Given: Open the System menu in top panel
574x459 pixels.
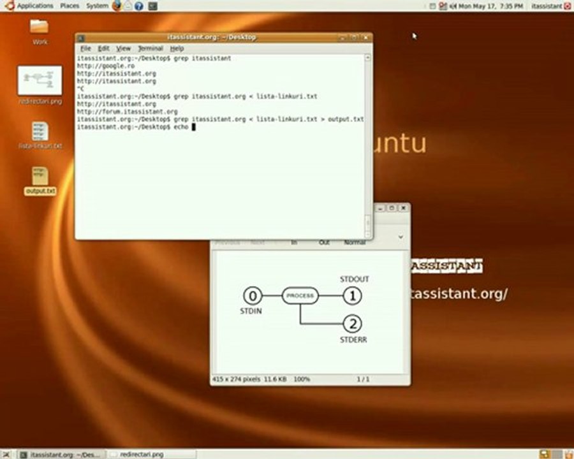Looking at the screenshot, I should coord(97,6).
